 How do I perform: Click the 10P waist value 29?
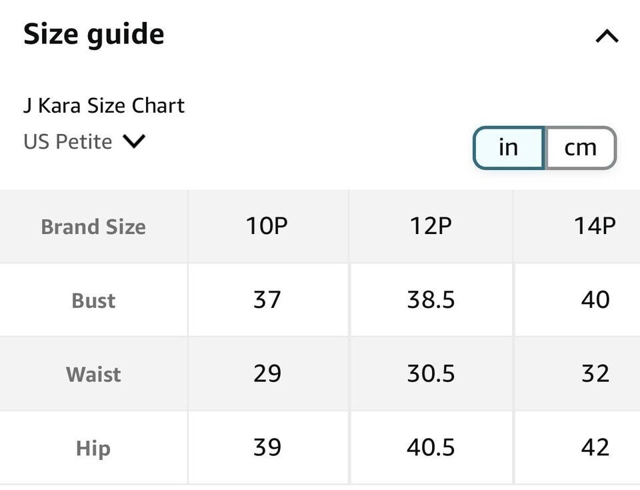point(267,373)
